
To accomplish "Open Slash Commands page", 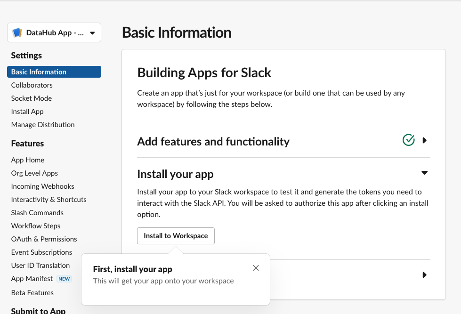I will [37, 213].
